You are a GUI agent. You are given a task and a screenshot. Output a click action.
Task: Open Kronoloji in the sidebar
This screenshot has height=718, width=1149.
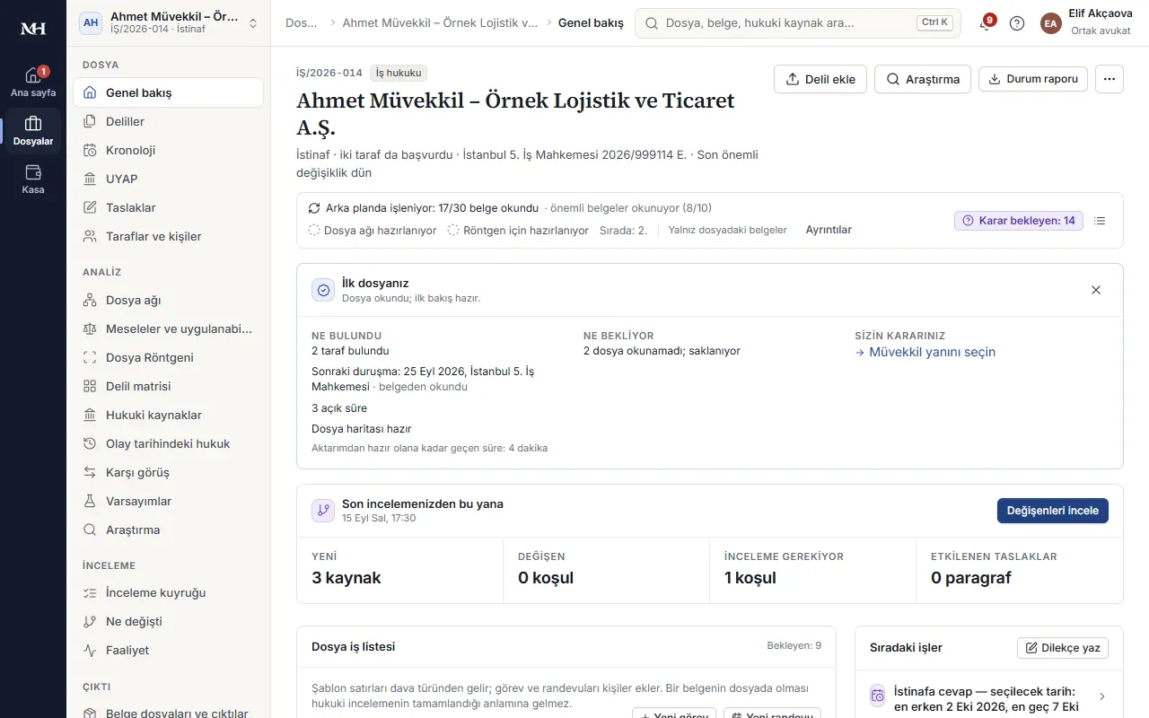[168, 150]
